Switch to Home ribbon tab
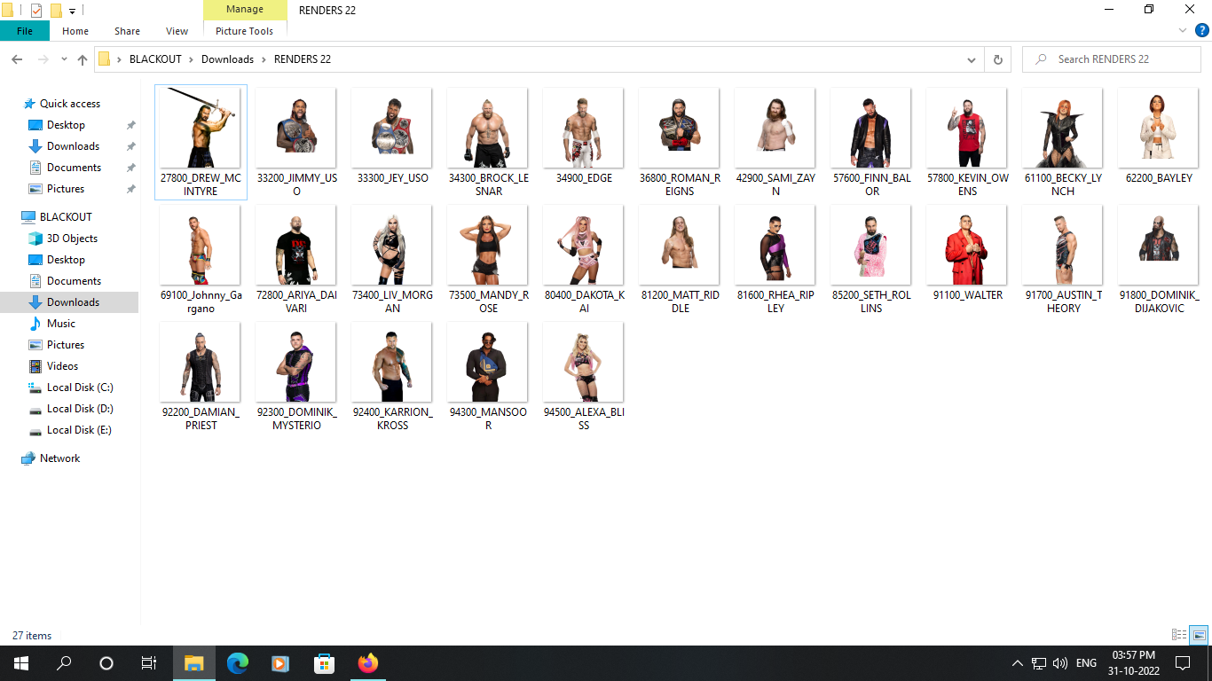Screen dimensions: 1212x681 coord(75,31)
